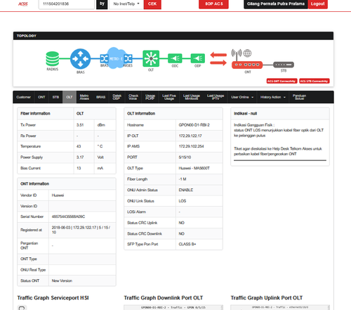Click the globe icon above the ONT

pos(247,53)
